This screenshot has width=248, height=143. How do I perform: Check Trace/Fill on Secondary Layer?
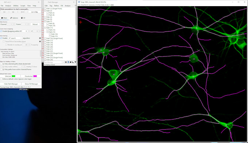4,41
